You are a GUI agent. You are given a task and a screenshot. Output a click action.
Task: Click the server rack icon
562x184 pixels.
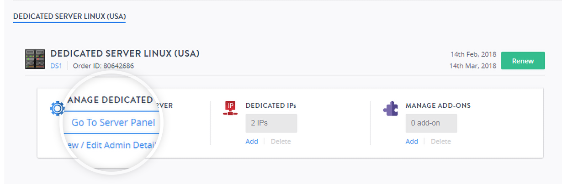pos(35,59)
